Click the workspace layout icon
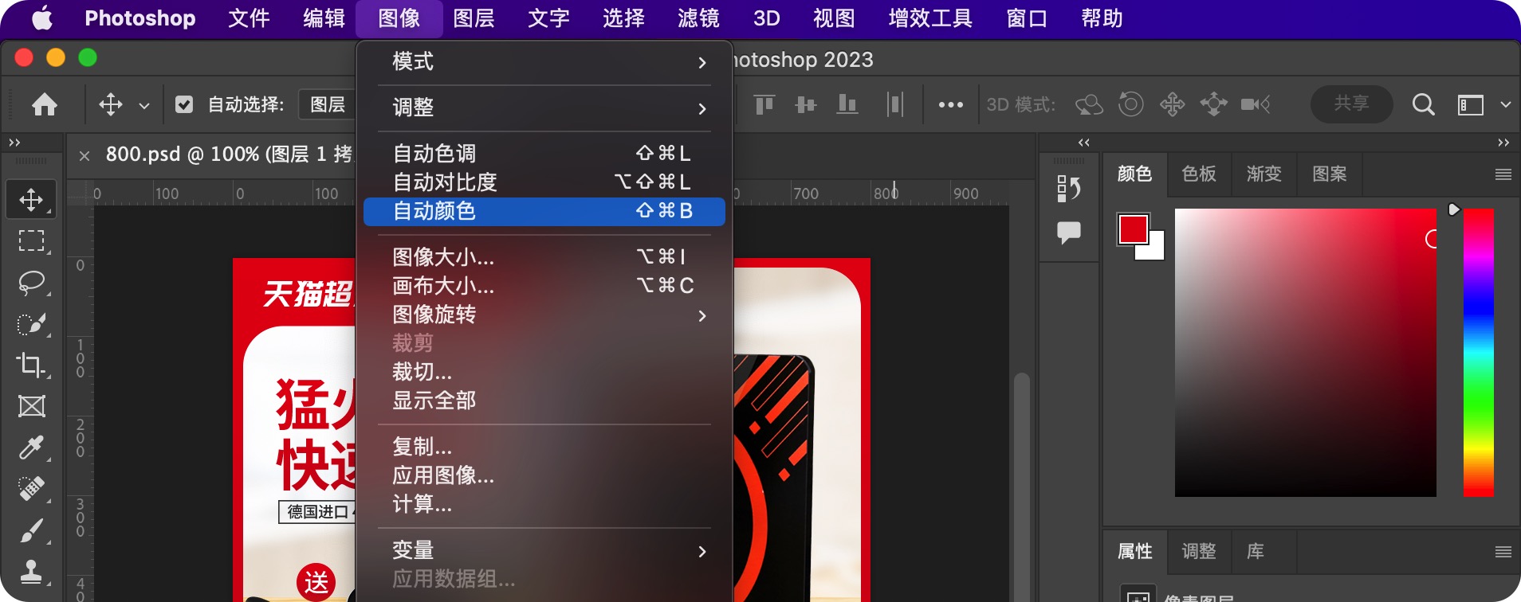This screenshot has width=1521, height=602. coord(1471,104)
